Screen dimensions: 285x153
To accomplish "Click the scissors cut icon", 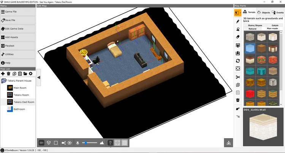I will click(x=238, y=77).
